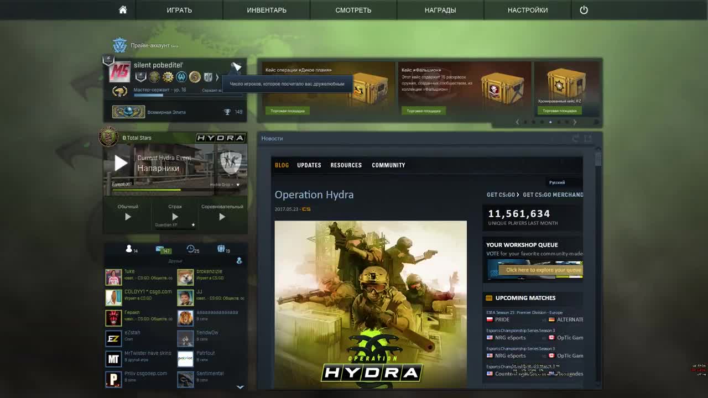The height and width of the screenshot is (398, 708).
Task: Click the Wingman shield emblem
Action: [231, 163]
